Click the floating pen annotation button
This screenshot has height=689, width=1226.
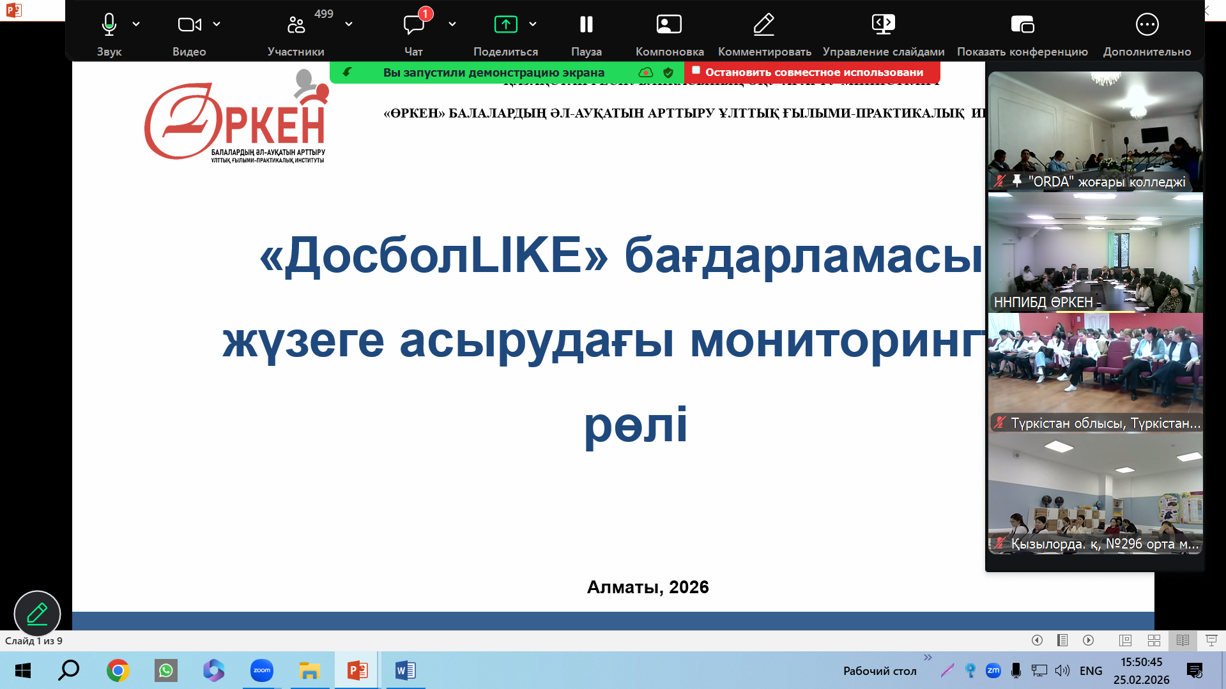coord(37,614)
